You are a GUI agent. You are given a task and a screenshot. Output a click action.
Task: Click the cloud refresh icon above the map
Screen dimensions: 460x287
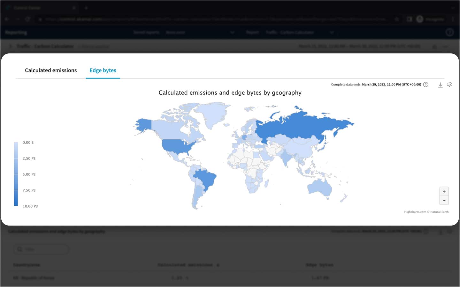(x=449, y=85)
